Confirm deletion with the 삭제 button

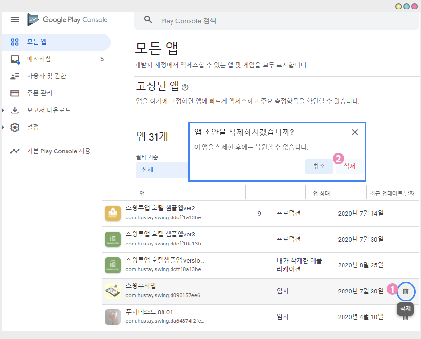point(349,166)
